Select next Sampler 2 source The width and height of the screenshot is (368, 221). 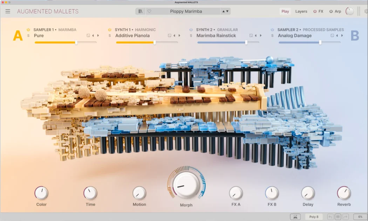342,36
